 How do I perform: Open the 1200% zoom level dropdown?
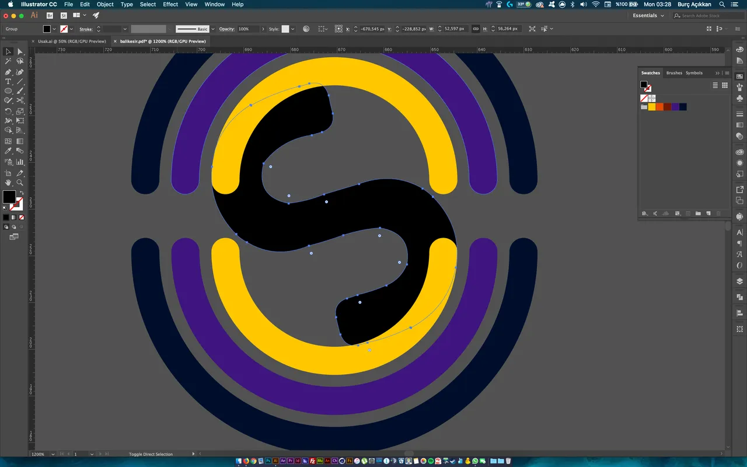[x=54, y=454]
